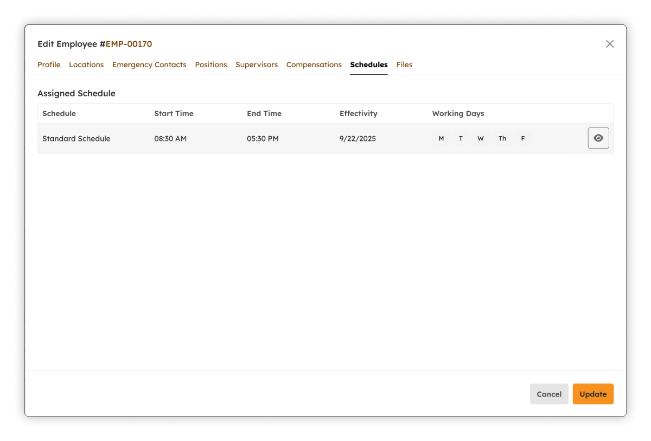Open the Profile tab
Viewport: 651px width, 441px height.
[49, 65]
